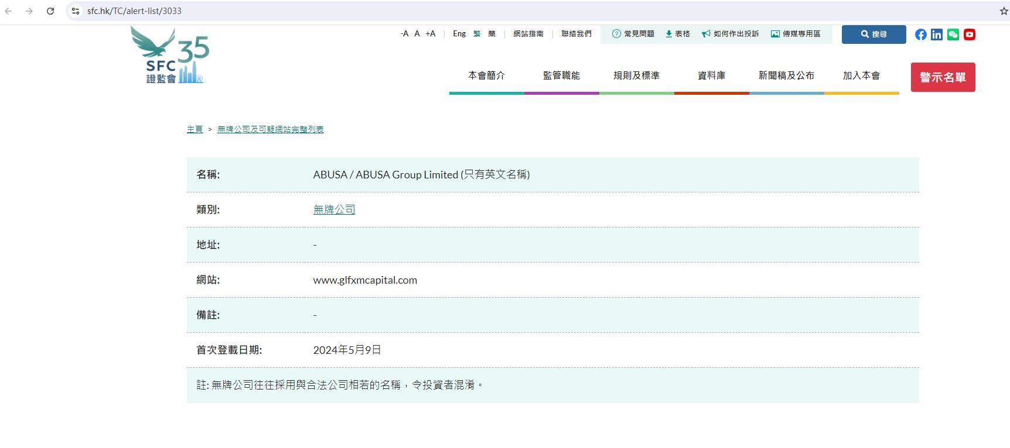Screen dimensions: 1010x448
Task: Click the site information icon in address bar
Action: pos(76,11)
